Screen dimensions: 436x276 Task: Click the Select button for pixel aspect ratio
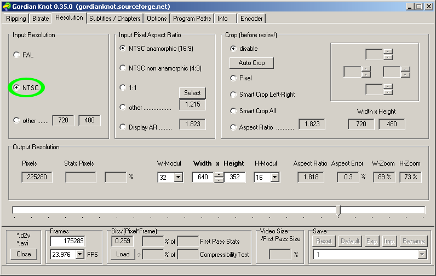[192, 93]
